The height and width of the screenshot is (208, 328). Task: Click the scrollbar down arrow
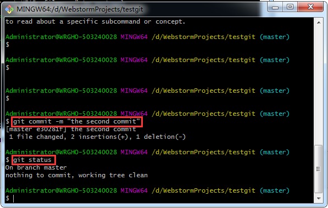click(319, 198)
